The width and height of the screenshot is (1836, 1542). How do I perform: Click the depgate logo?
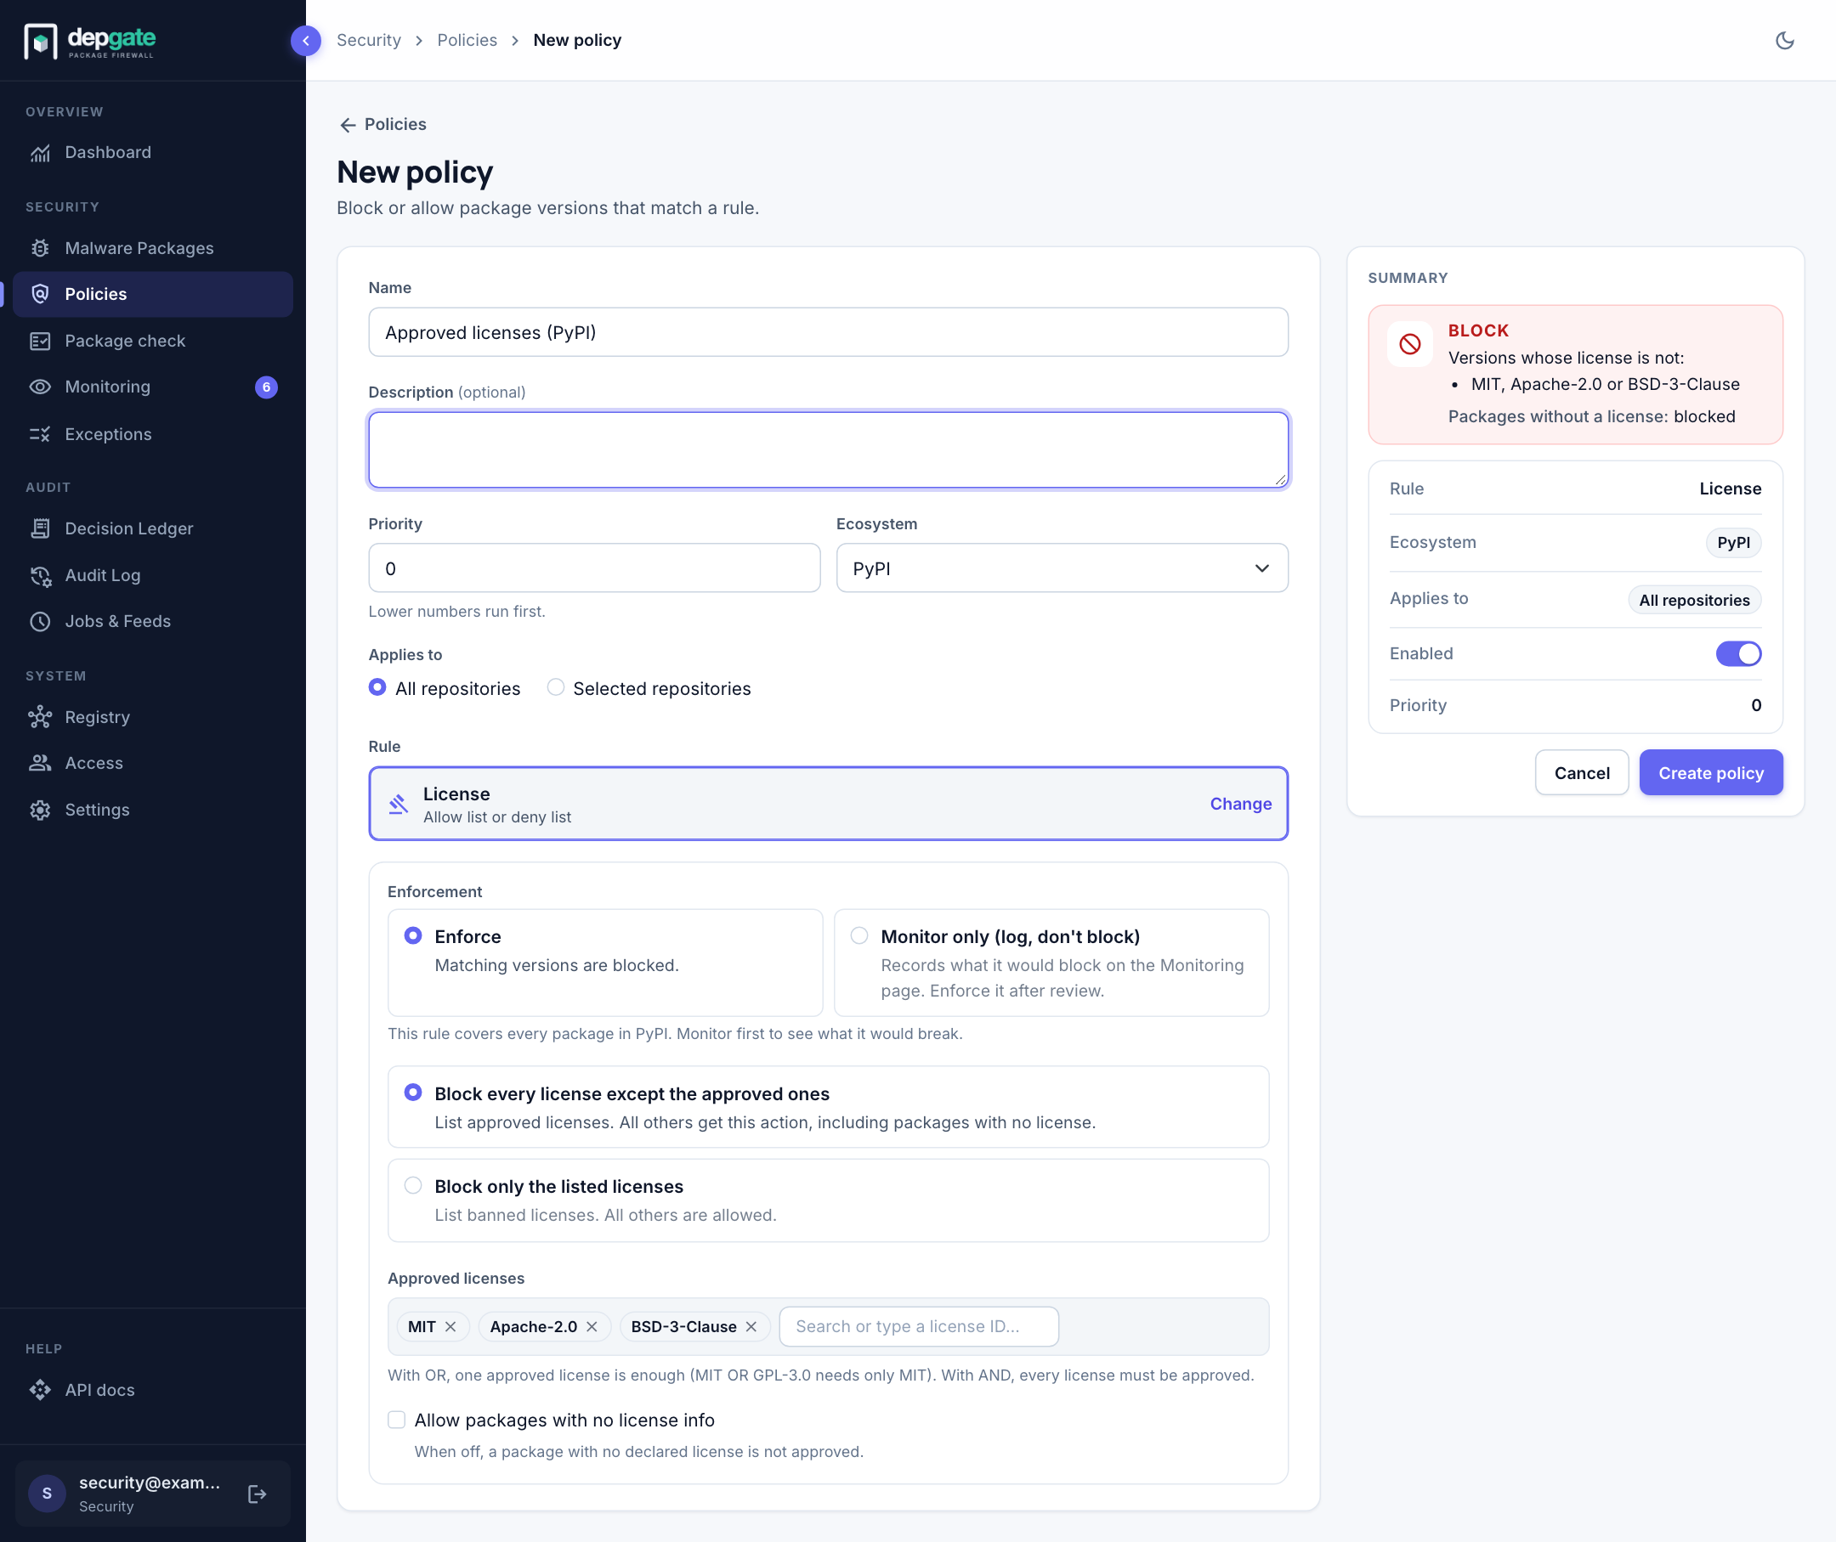(x=89, y=40)
